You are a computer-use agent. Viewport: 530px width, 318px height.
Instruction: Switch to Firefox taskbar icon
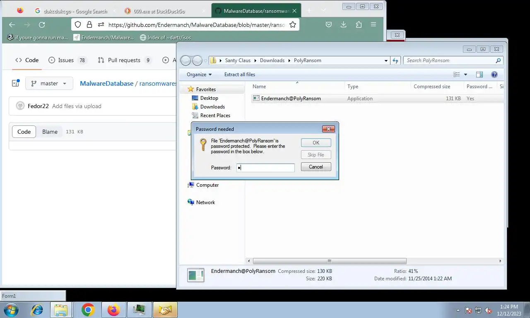(x=113, y=310)
